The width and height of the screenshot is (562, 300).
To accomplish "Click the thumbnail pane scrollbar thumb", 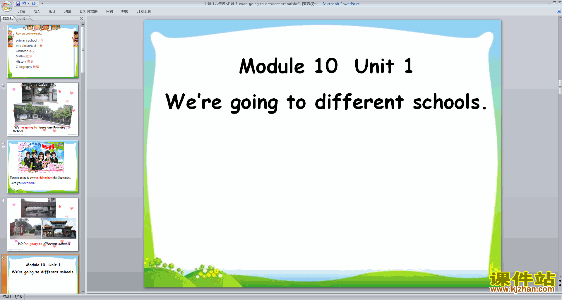I will coord(83,49).
